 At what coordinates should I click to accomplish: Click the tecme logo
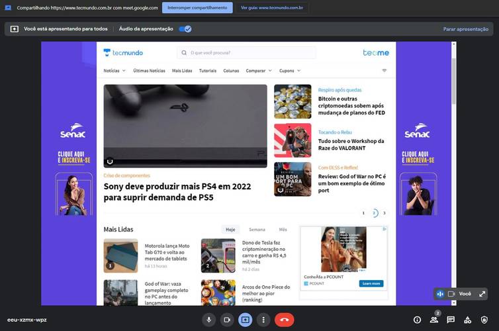[376, 53]
